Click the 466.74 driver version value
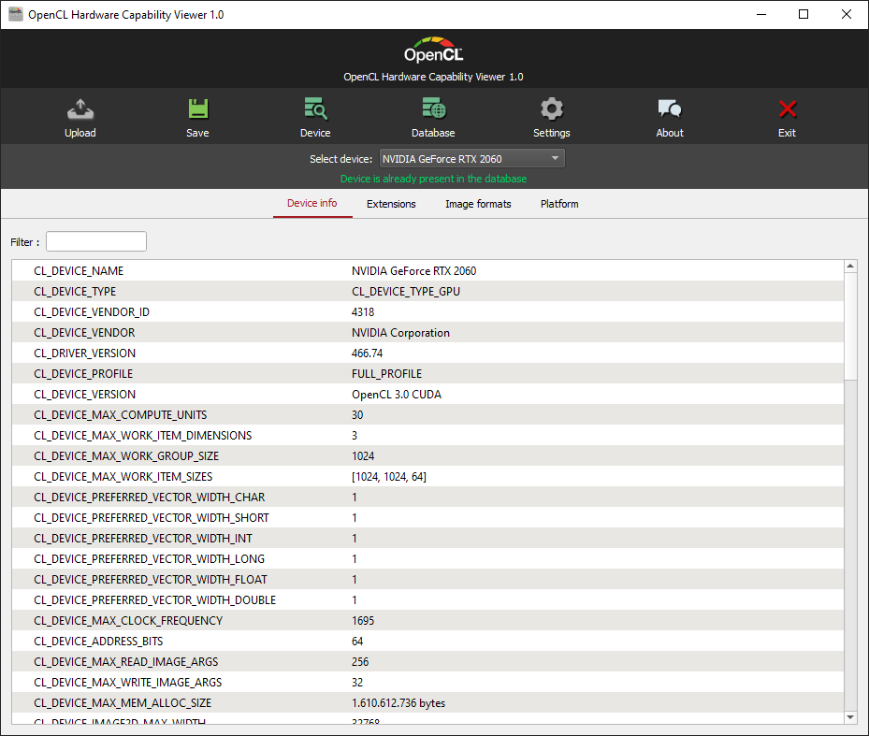 tap(367, 353)
